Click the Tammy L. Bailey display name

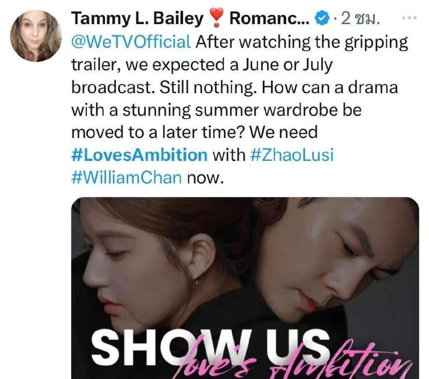(137, 19)
